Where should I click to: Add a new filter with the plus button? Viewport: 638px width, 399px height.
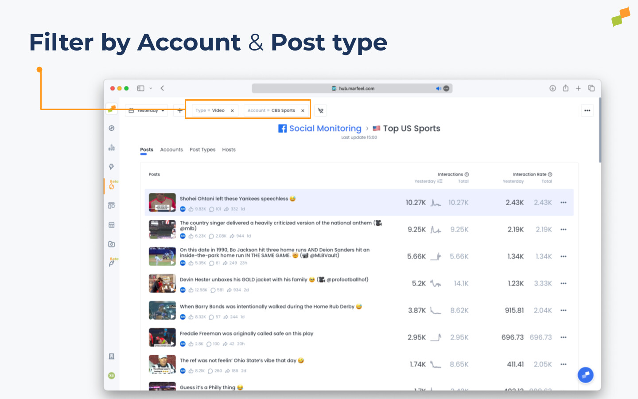click(179, 110)
